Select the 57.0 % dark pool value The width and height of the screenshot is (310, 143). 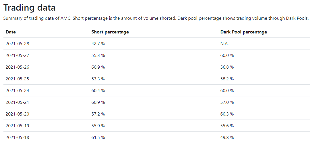tap(227, 102)
